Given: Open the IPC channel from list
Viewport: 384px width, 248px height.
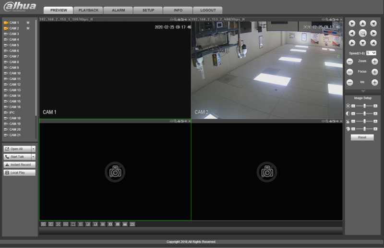Looking at the screenshot, I should point(12,112).
